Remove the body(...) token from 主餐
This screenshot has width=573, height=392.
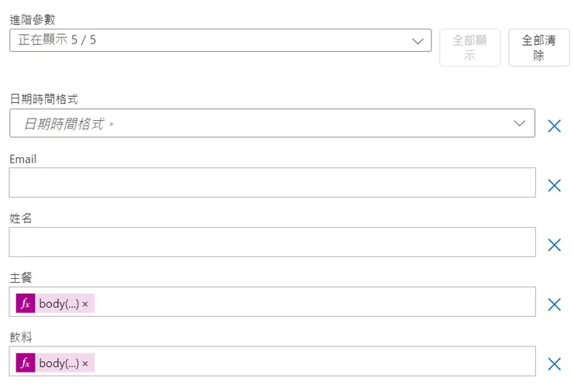pos(85,304)
